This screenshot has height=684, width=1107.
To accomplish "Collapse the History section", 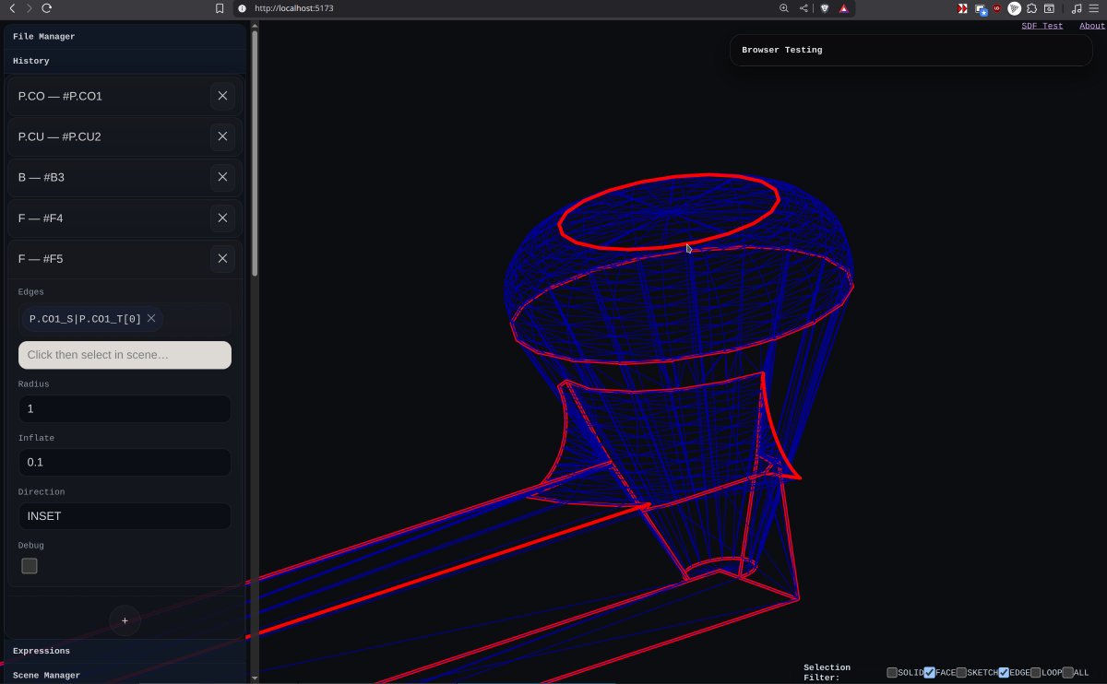I will point(125,61).
